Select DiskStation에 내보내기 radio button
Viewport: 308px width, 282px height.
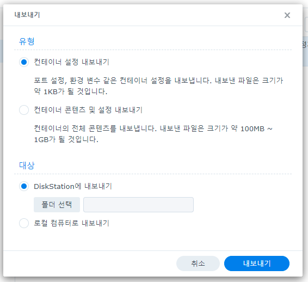24,186
